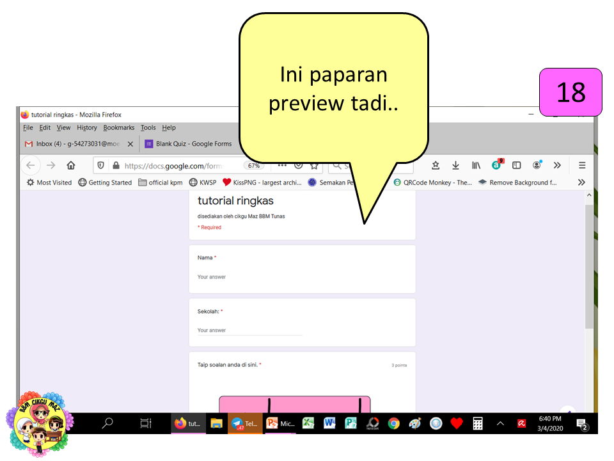This screenshot has width=614, height=461.
Task: Open the File menu
Action: [28, 127]
